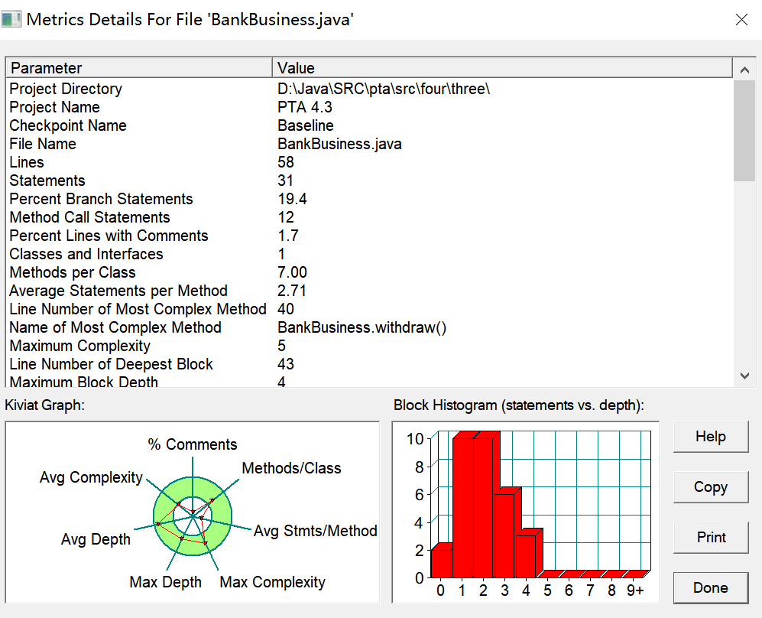Click the Help button

click(711, 437)
